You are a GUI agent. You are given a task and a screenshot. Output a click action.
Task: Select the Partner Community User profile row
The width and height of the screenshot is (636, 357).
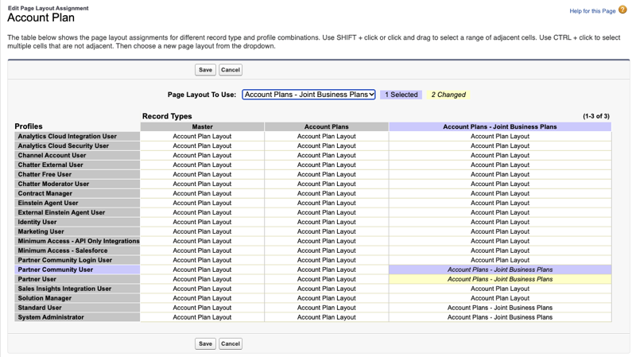point(77,270)
